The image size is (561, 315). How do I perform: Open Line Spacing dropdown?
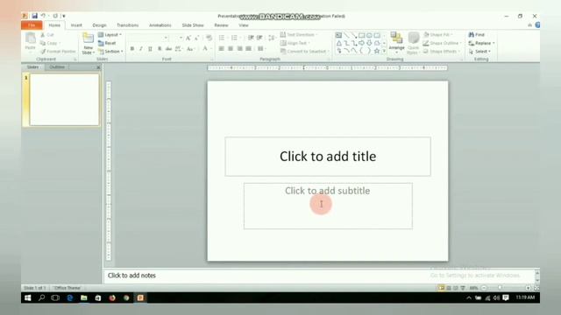click(x=272, y=38)
